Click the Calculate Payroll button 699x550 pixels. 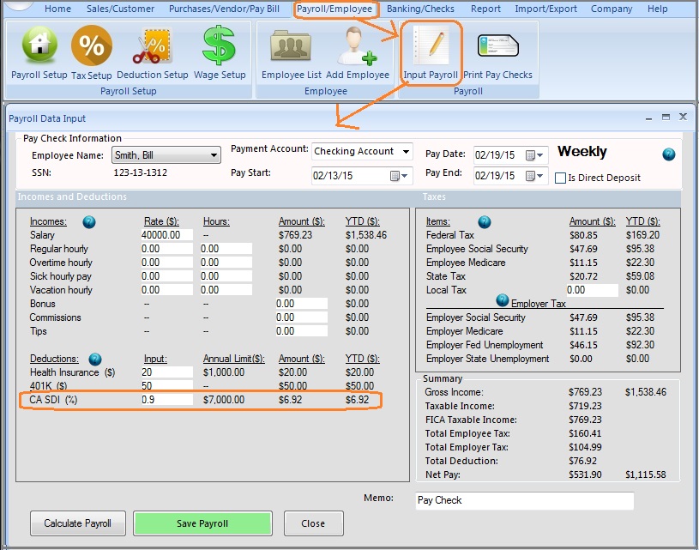tap(78, 523)
